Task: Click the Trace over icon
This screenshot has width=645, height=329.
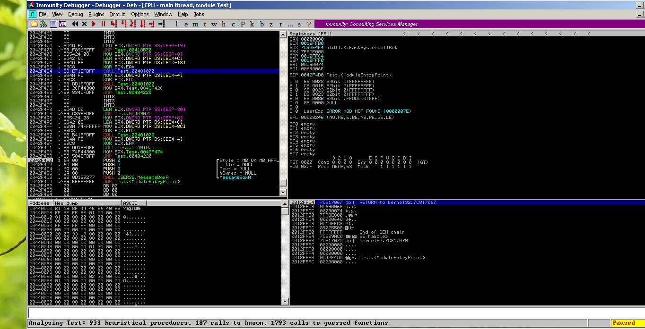Action: (142, 24)
